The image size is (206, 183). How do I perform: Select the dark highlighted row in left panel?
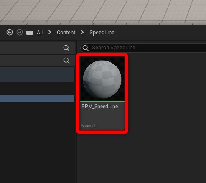coord(37,75)
